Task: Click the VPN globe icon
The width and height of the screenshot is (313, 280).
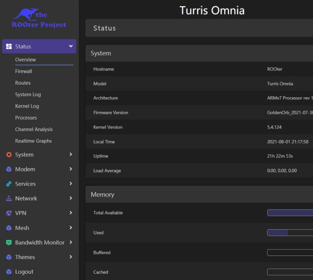Action: (9, 213)
